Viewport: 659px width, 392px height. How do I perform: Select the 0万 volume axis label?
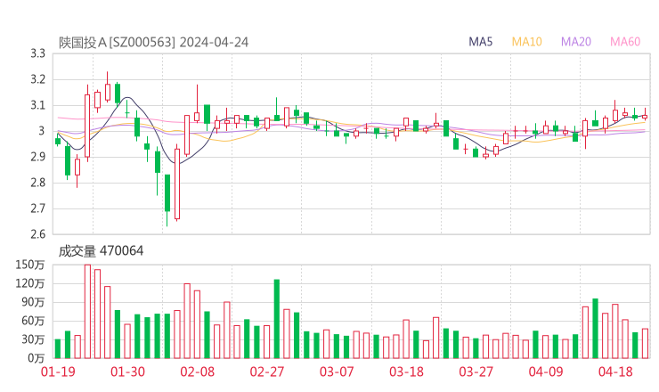click(37, 358)
